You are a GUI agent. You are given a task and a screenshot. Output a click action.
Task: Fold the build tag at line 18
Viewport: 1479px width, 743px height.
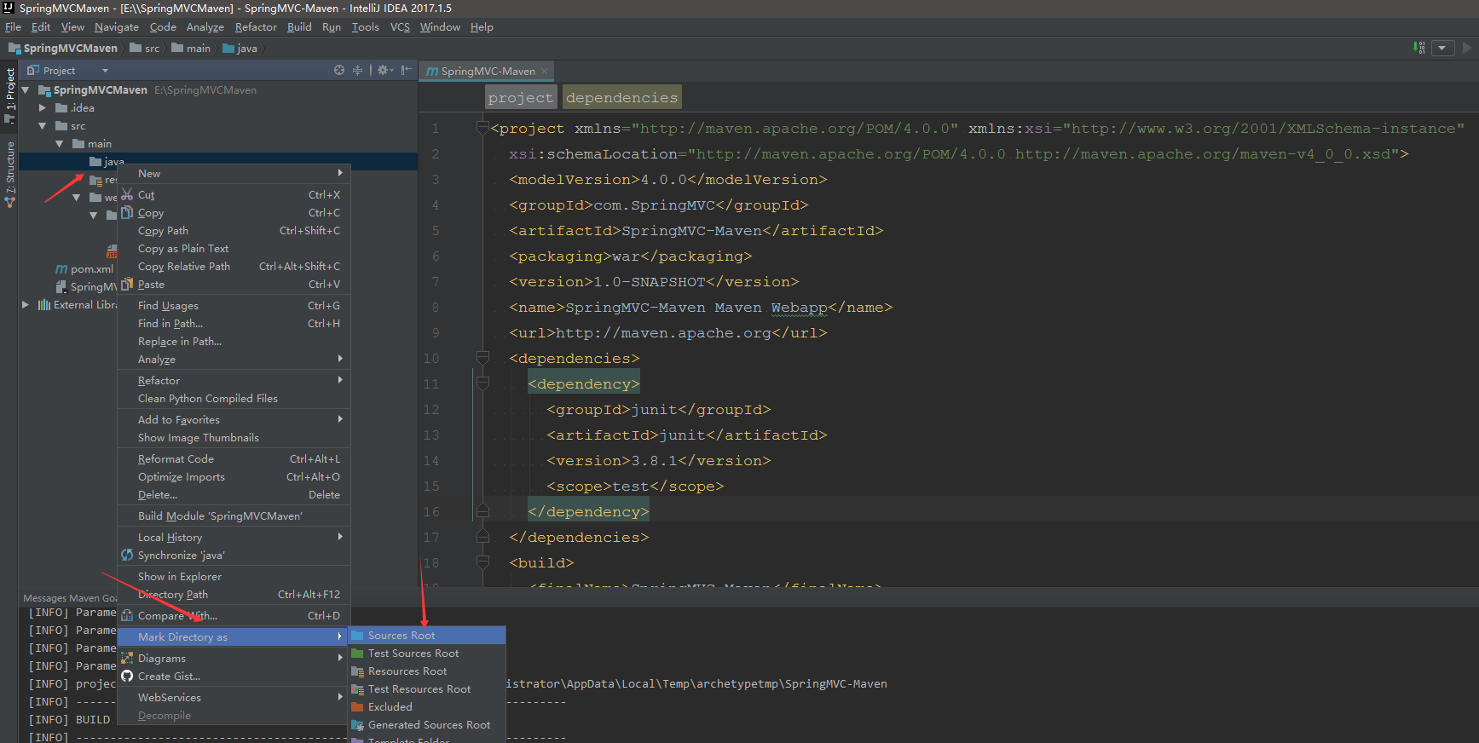482,562
